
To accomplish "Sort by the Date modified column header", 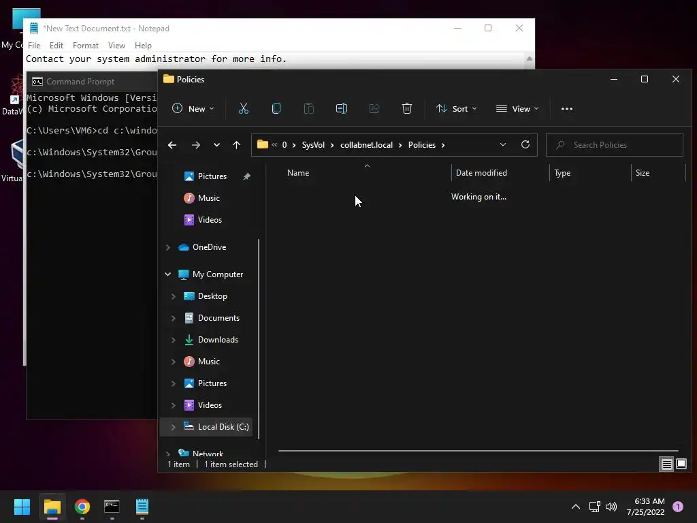I will [x=481, y=173].
